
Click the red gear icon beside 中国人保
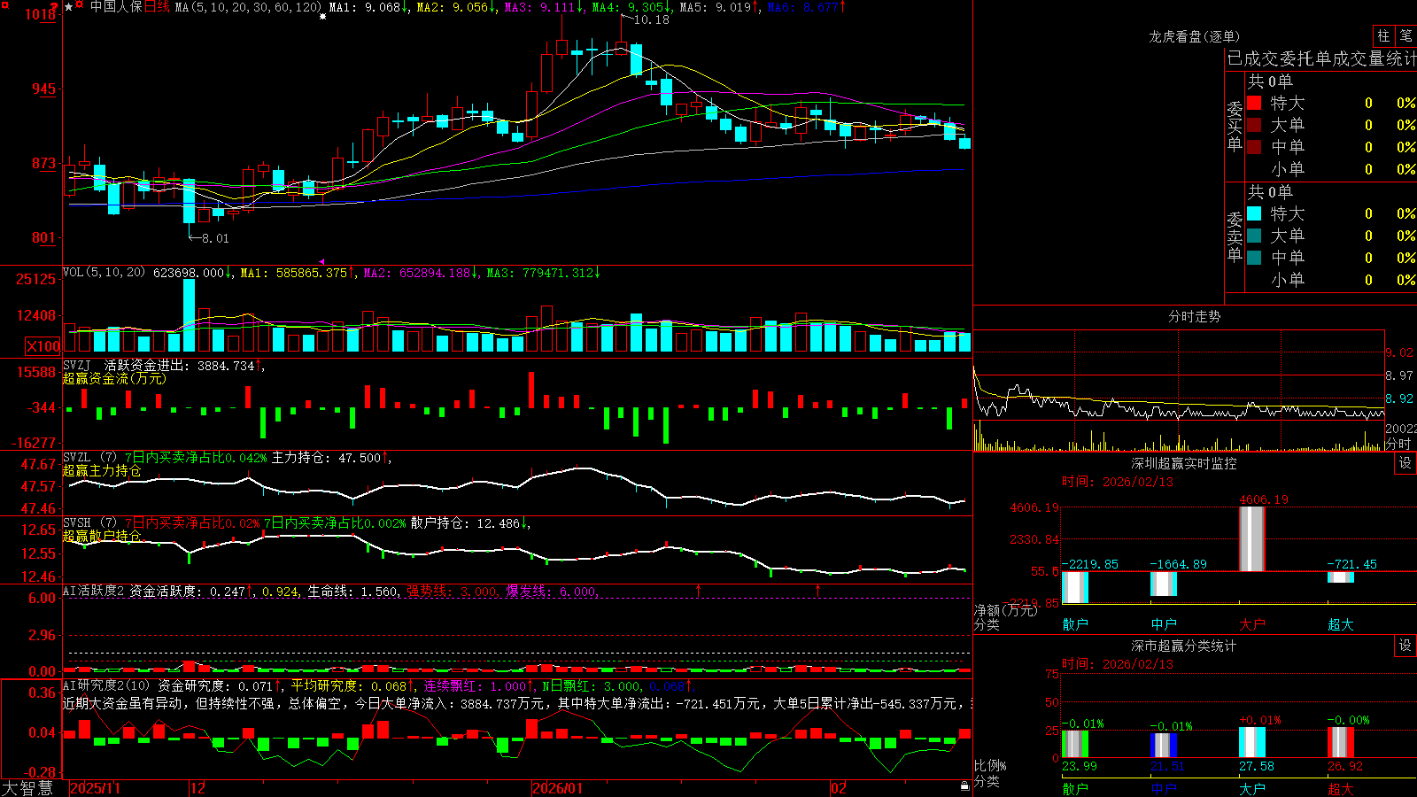79,4
